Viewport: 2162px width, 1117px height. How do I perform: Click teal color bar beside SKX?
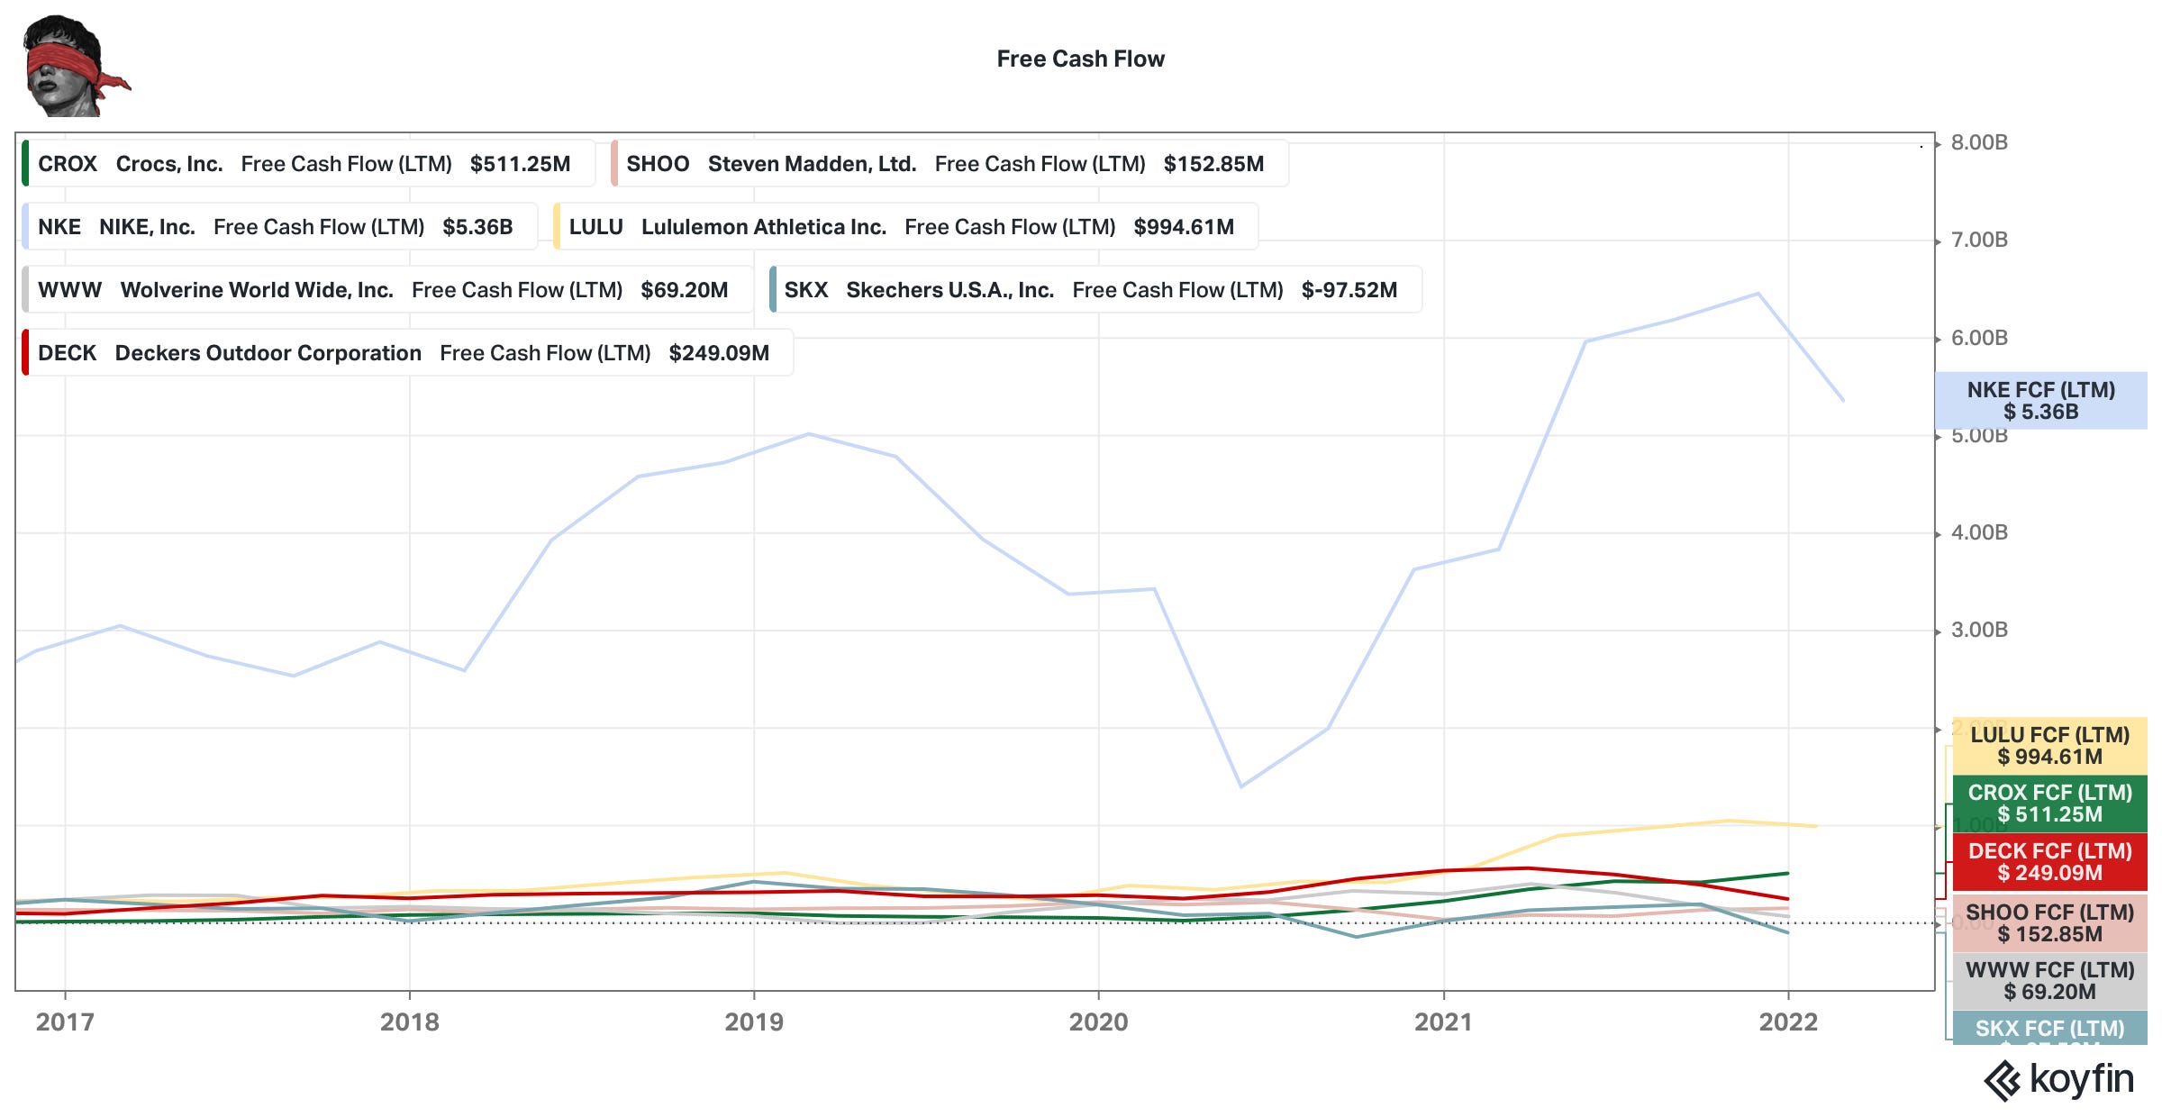(x=773, y=290)
